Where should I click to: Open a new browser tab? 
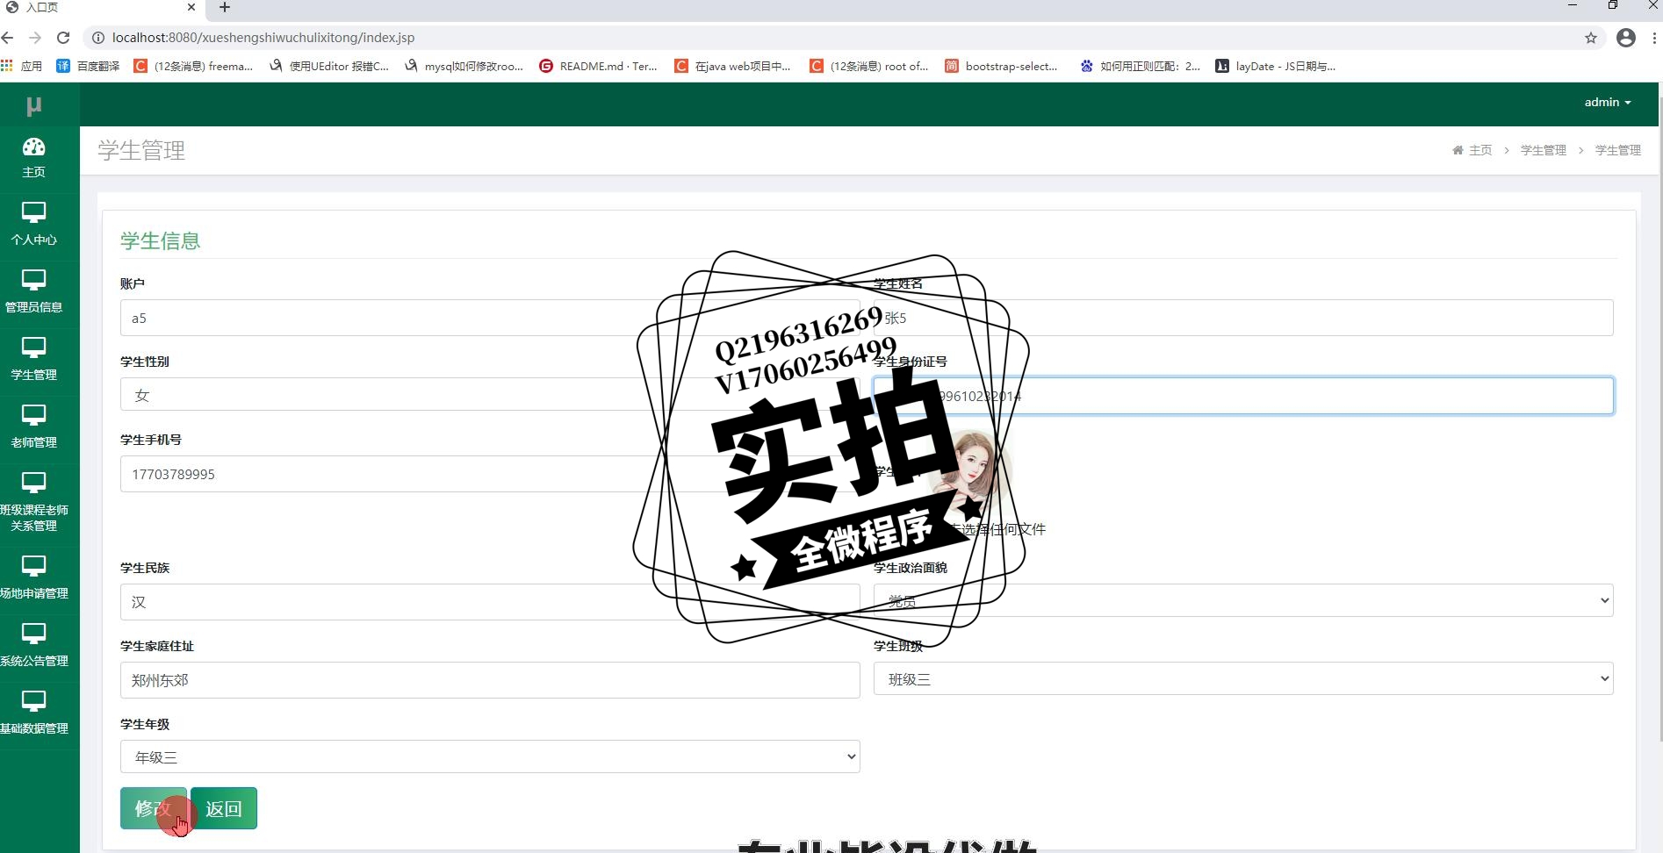[x=225, y=8]
